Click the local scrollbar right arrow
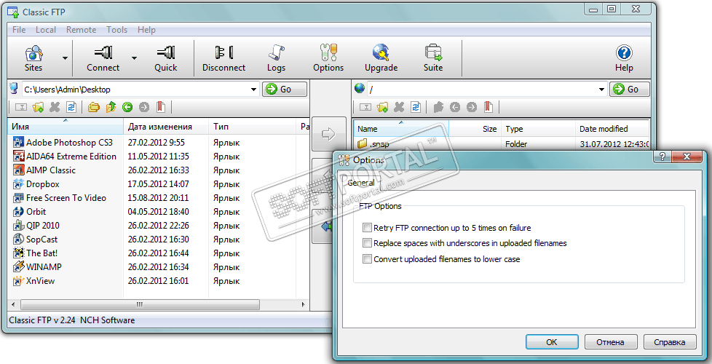Viewport: 712px width, 364px height. click(x=304, y=304)
